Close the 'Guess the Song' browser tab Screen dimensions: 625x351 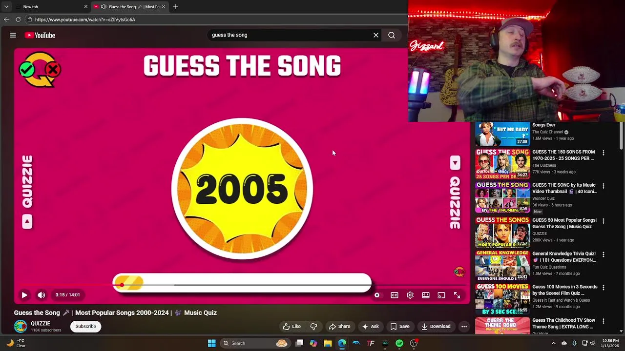(x=164, y=7)
